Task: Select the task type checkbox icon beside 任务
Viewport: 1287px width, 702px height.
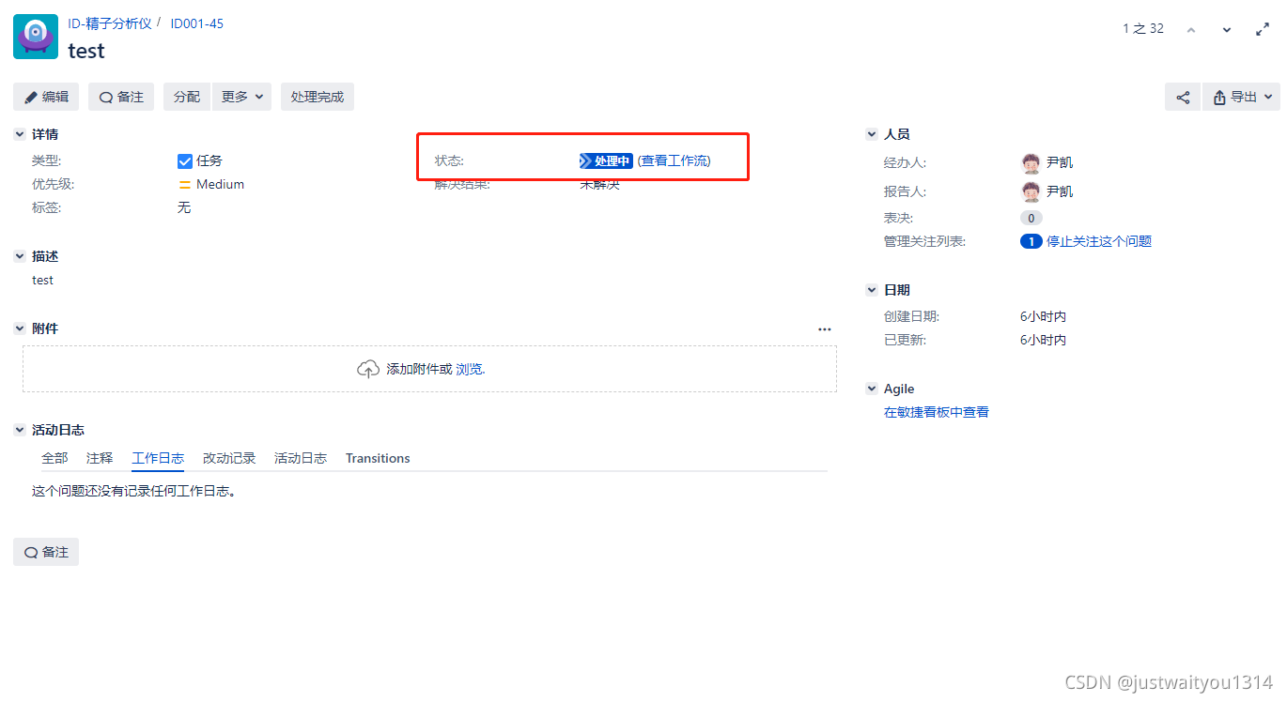Action: [185, 160]
